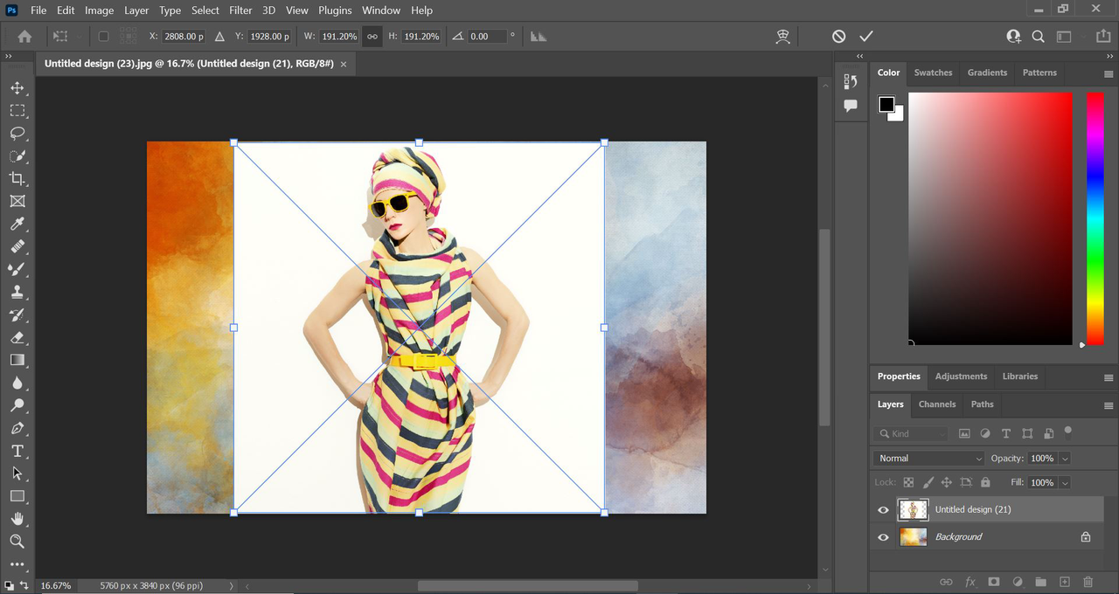Screen dimensions: 1119x594
Task: Select the Object Selection tool
Action: (17, 156)
